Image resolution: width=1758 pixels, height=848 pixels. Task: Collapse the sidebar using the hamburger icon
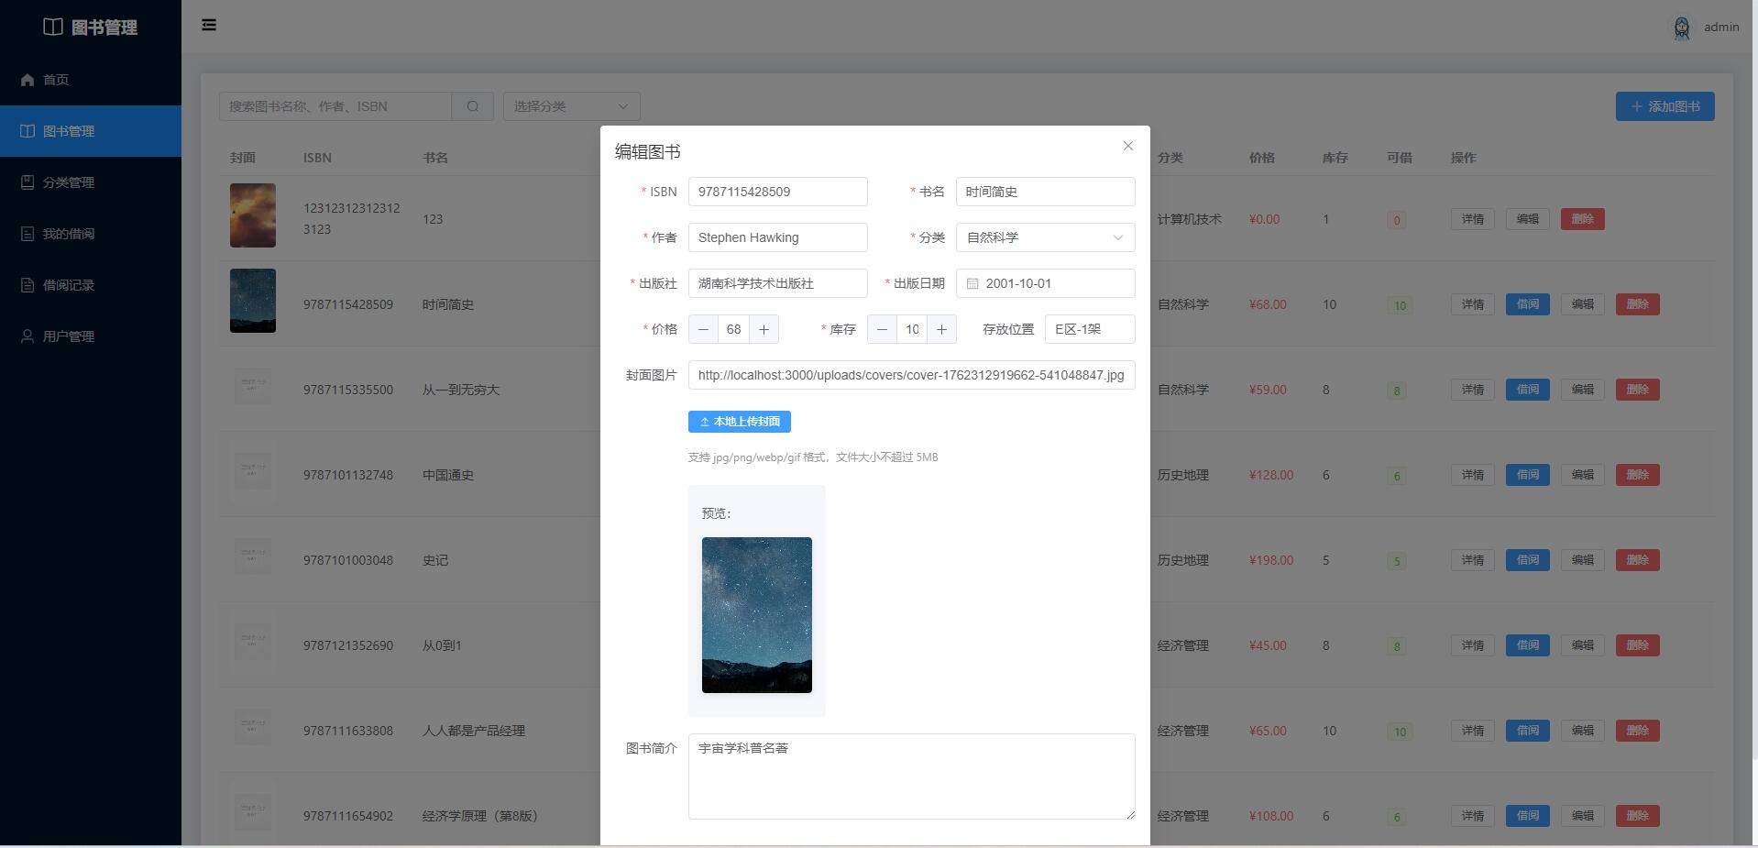pyautogui.click(x=209, y=25)
